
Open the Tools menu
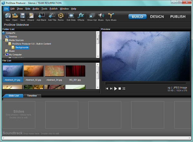[44, 9]
